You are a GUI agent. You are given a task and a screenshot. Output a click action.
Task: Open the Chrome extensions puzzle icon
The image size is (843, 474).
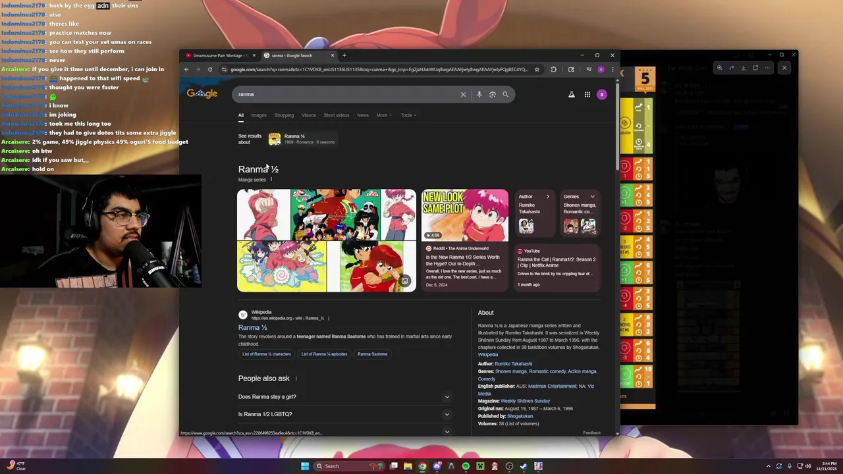553,69
